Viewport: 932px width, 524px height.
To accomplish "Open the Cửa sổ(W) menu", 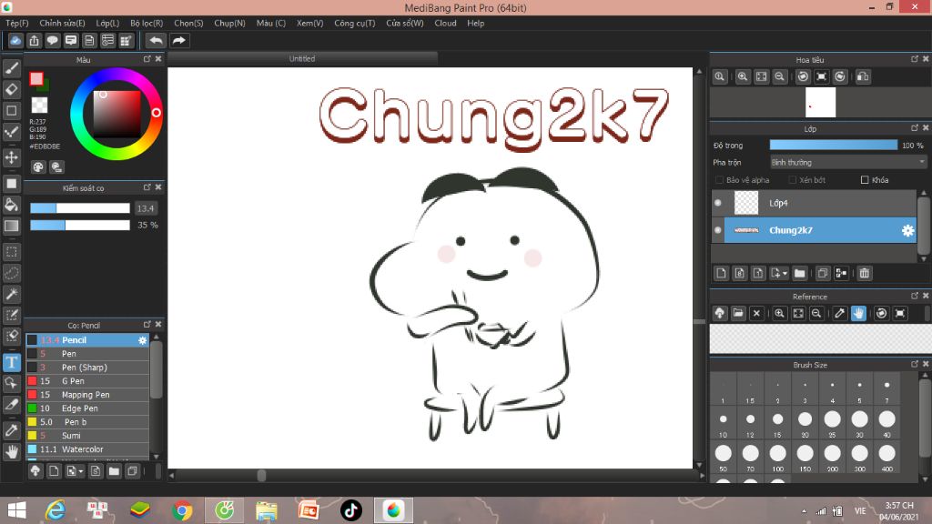I will tap(405, 23).
